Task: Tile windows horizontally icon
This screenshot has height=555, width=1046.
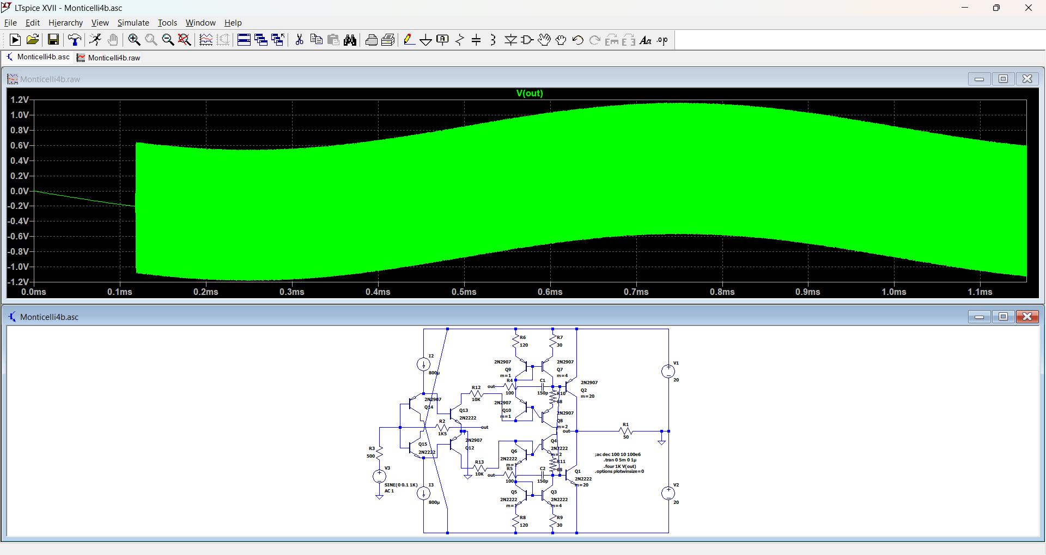Action: tap(244, 40)
